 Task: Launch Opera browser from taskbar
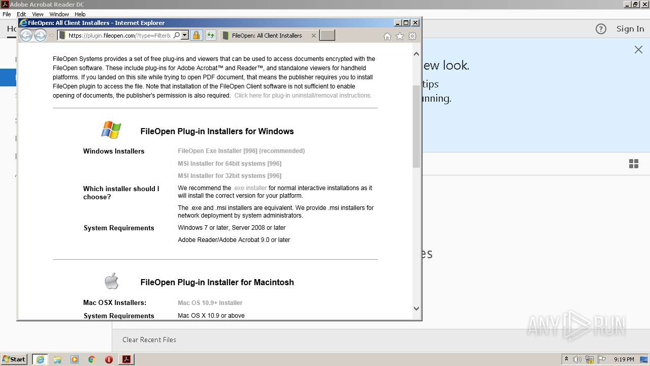(x=109, y=359)
